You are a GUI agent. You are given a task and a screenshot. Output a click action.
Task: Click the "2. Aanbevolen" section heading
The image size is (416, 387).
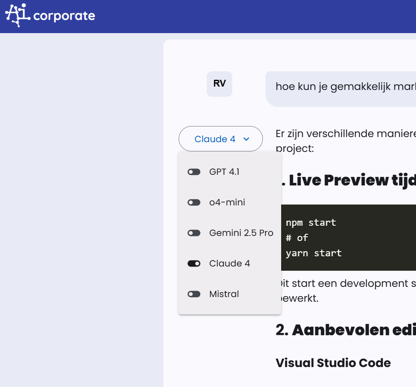(345, 330)
